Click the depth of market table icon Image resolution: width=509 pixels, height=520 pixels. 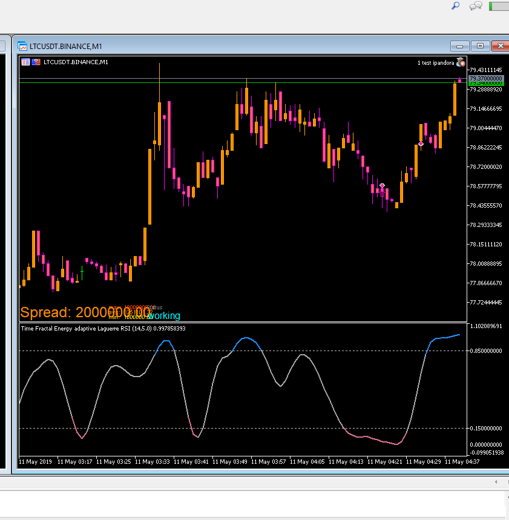pyautogui.click(x=25, y=62)
